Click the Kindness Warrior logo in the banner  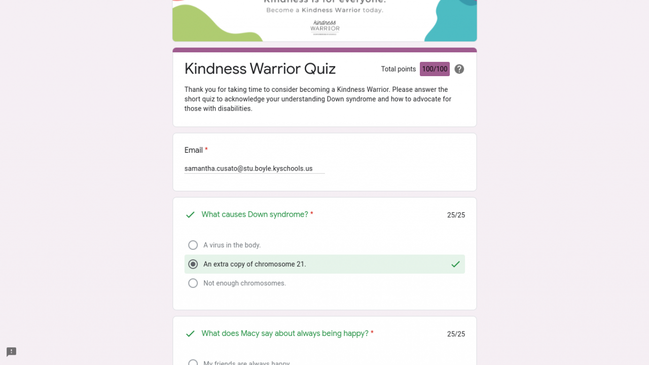pos(324,27)
